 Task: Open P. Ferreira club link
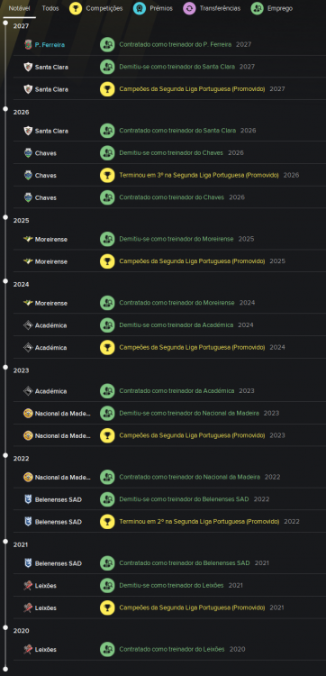(x=50, y=44)
